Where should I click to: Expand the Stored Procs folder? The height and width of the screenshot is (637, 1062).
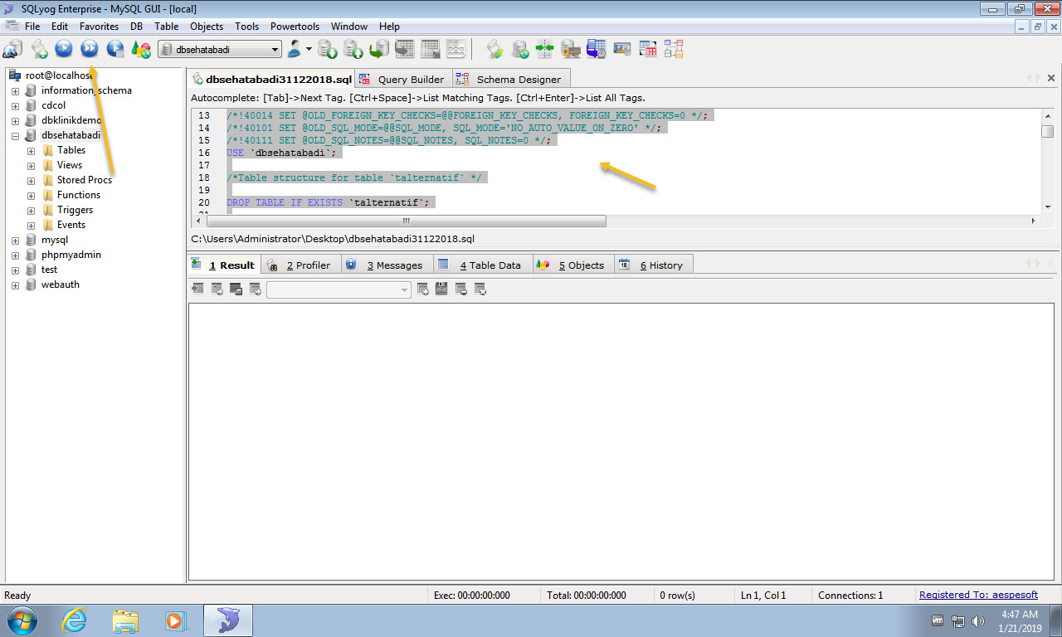click(x=31, y=180)
